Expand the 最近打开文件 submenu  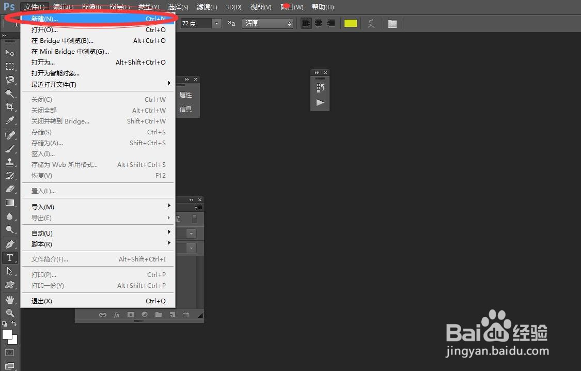click(x=98, y=84)
